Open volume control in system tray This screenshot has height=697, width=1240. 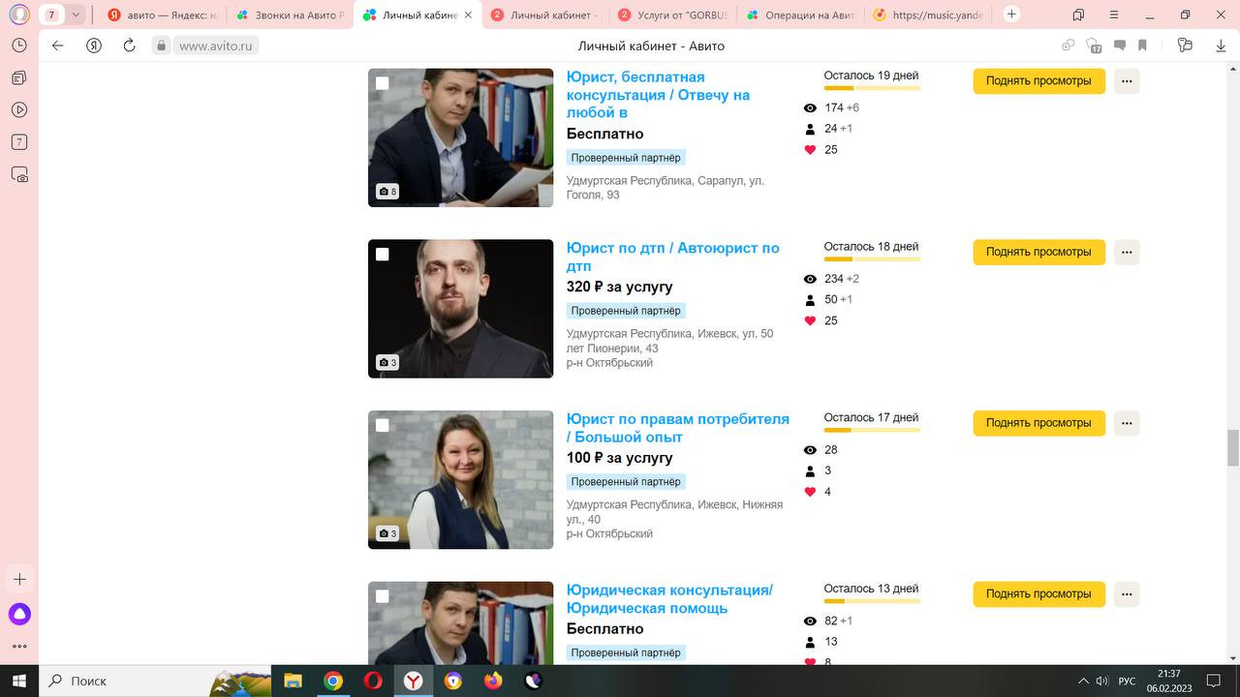coord(1101,681)
